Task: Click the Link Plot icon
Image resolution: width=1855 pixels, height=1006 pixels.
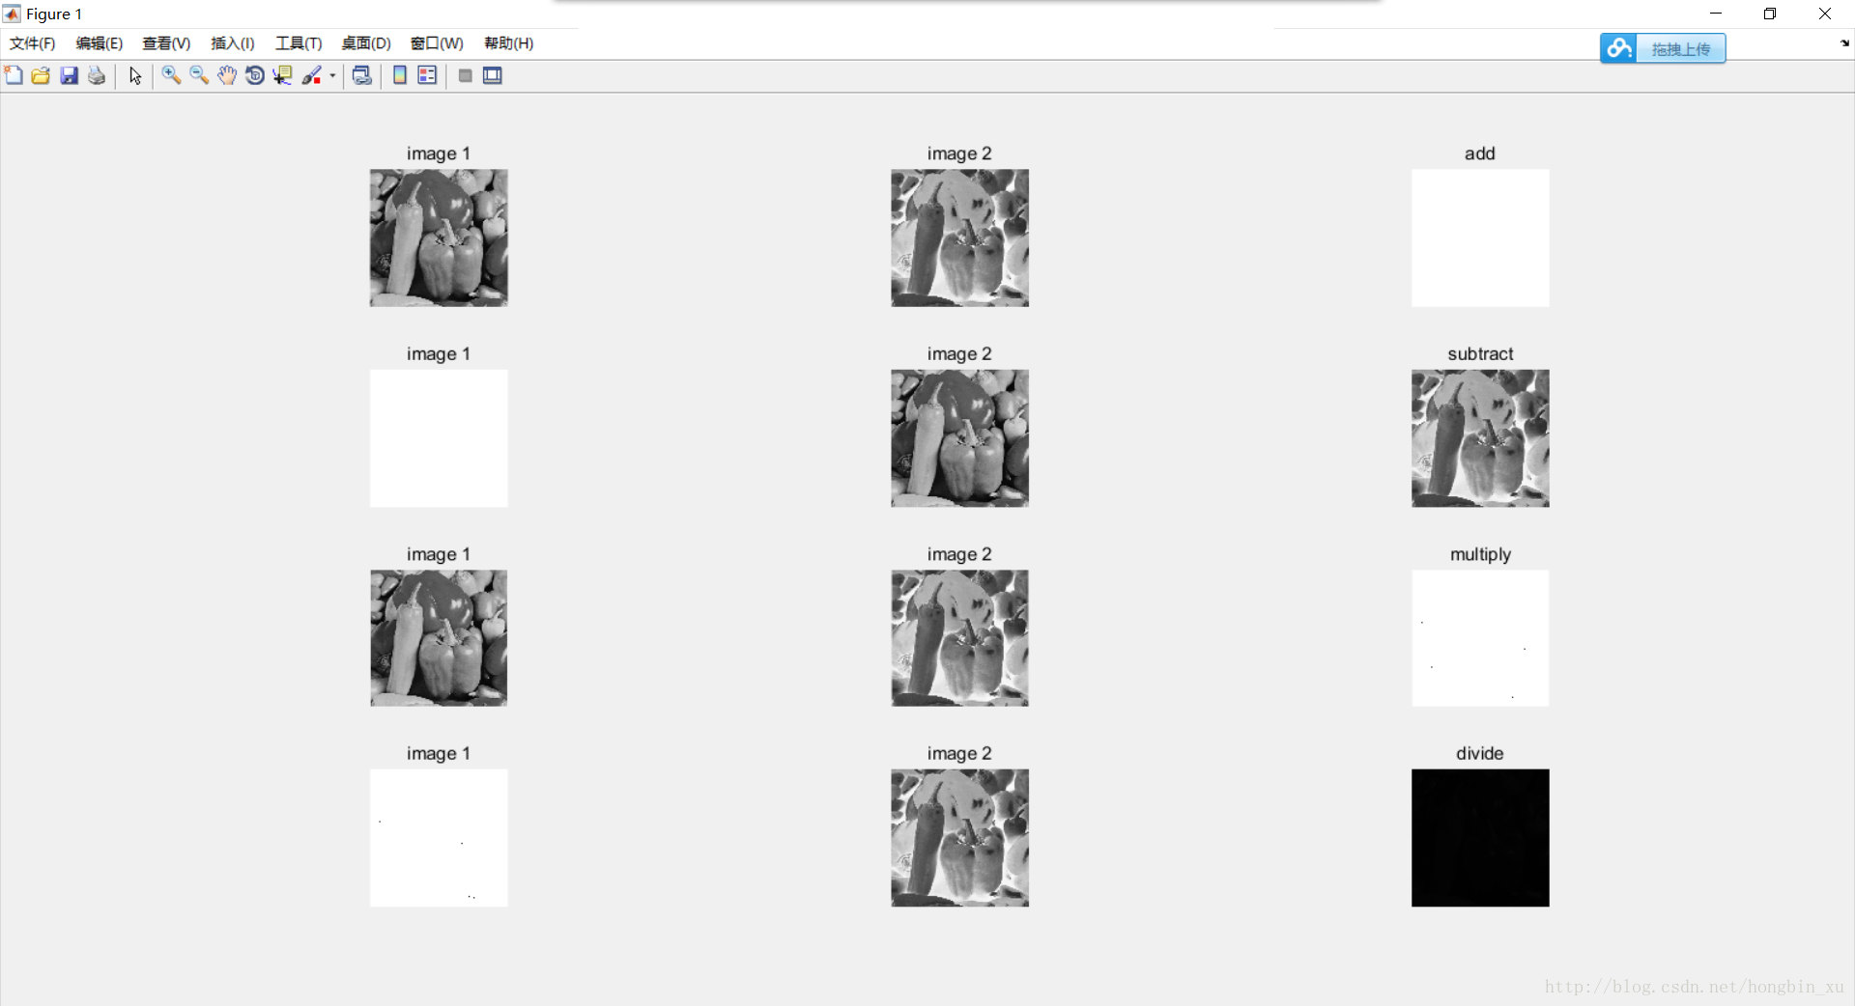Action: click(x=362, y=75)
